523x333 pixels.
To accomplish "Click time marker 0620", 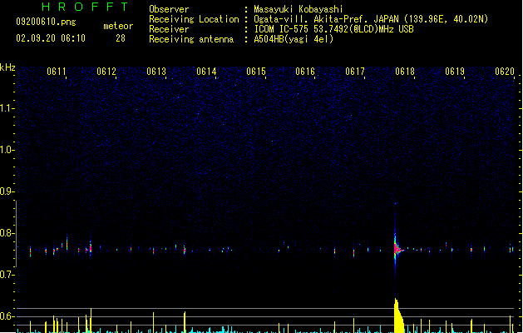I will [505, 72].
